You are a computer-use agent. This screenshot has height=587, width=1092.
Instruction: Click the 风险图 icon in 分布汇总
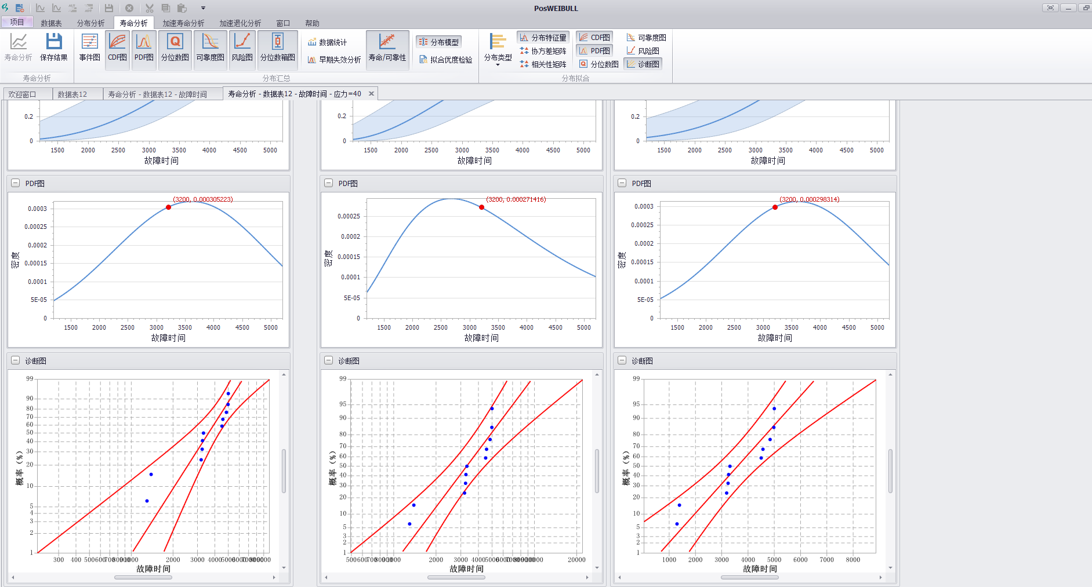pyautogui.click(x=242, y=42)
